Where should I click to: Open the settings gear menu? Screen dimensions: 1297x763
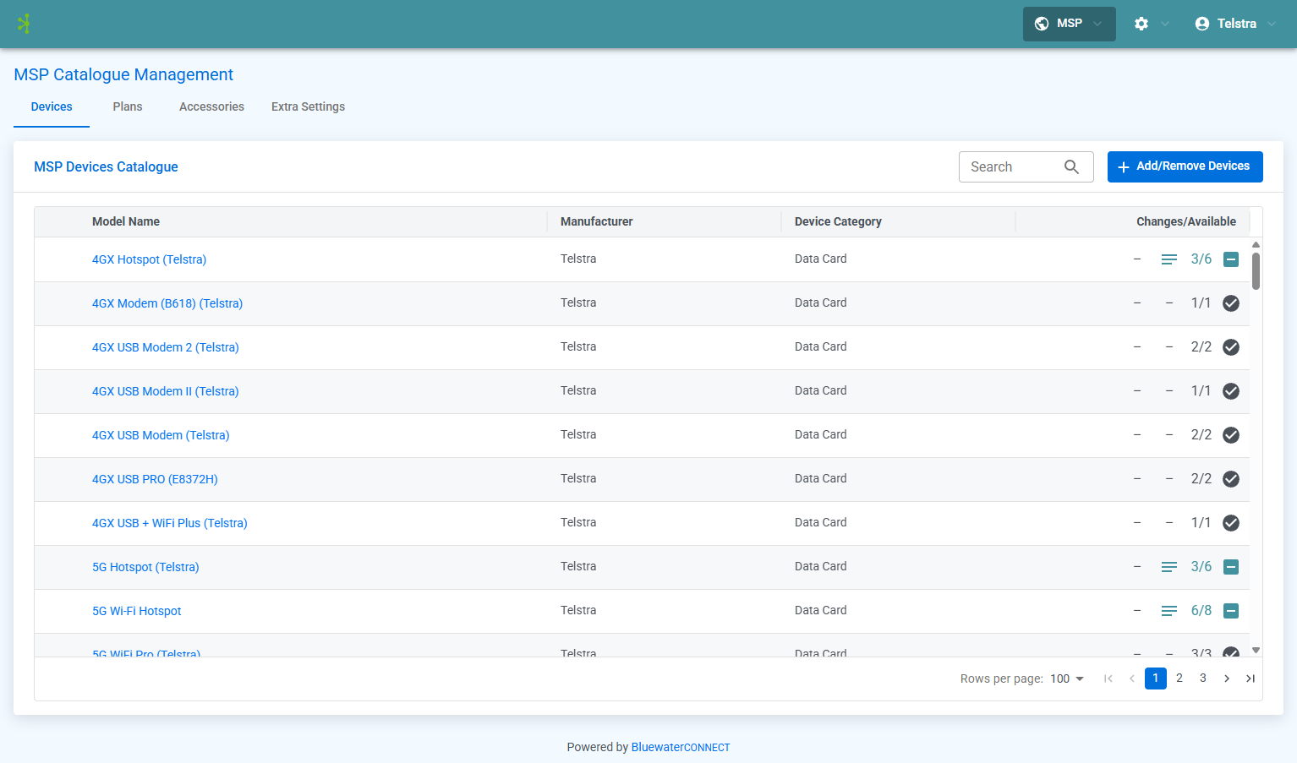coord(1141,24)
